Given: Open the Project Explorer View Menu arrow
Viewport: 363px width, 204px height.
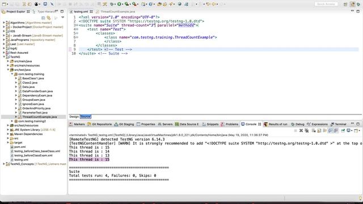Looking at the screenshot, I should point(62,18).
